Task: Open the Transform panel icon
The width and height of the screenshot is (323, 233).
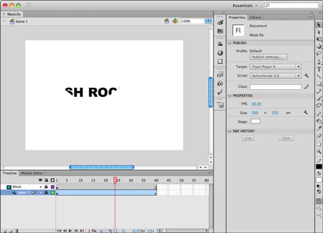Action: click(220, 61)
